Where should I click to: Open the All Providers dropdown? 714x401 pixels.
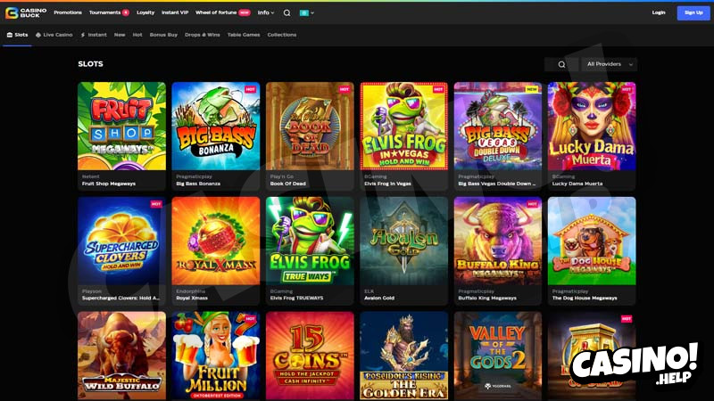[x=610, y=64]
